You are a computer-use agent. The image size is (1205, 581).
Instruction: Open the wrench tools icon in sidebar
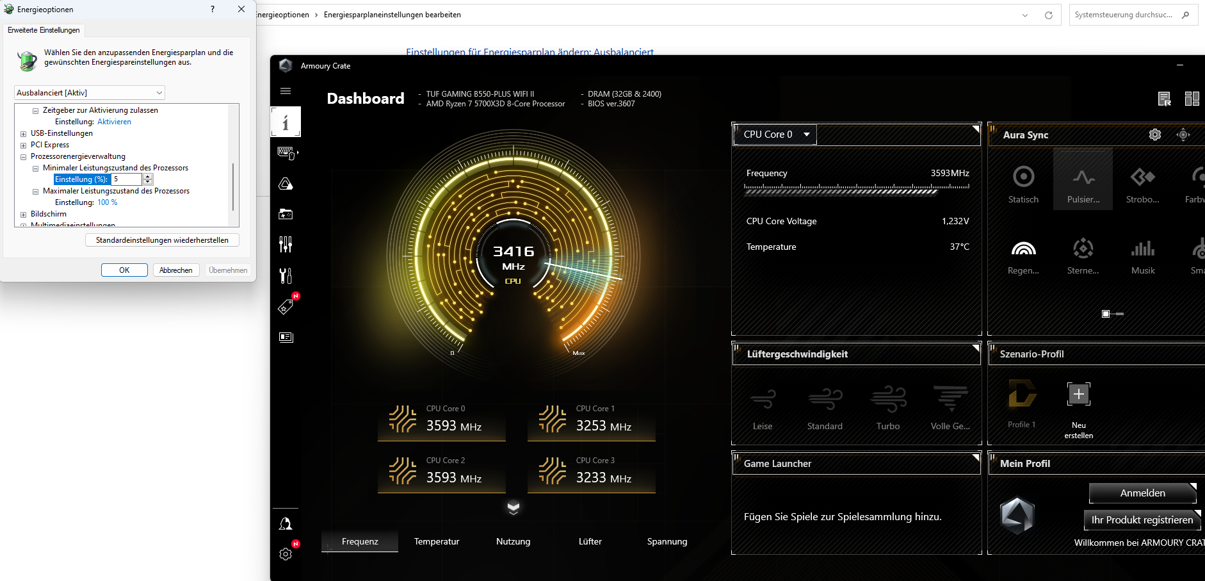(x=286, y=275)
